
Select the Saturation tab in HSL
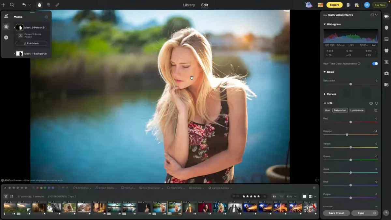[x=340, y=110]
